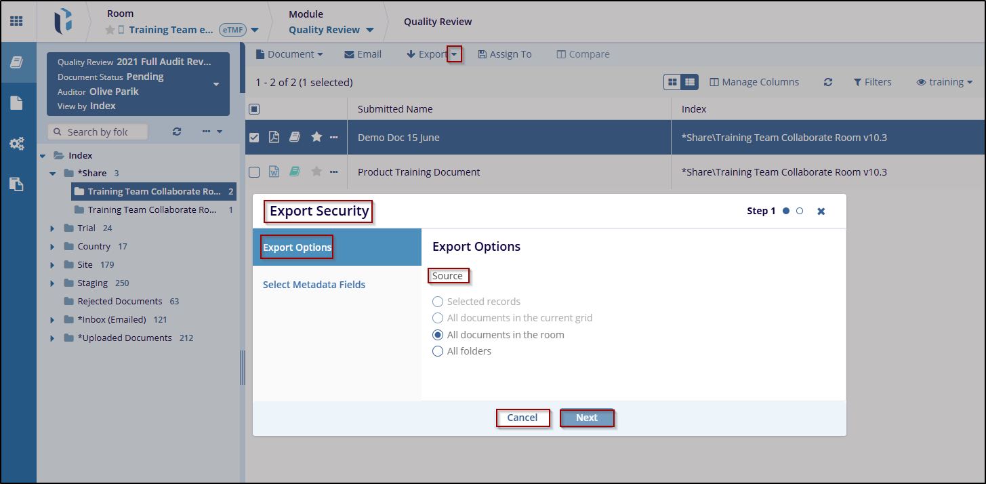This screenshot has height=484, width=986.
Task: Refresh folder tree next to search box
Action: click(x=177, y=132)
